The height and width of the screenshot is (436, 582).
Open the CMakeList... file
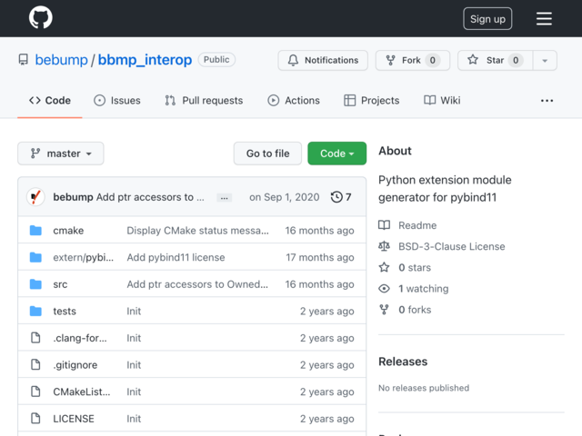[82, 391]
